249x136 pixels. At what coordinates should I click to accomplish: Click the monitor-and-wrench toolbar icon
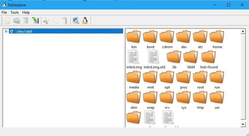coord(76,21)
